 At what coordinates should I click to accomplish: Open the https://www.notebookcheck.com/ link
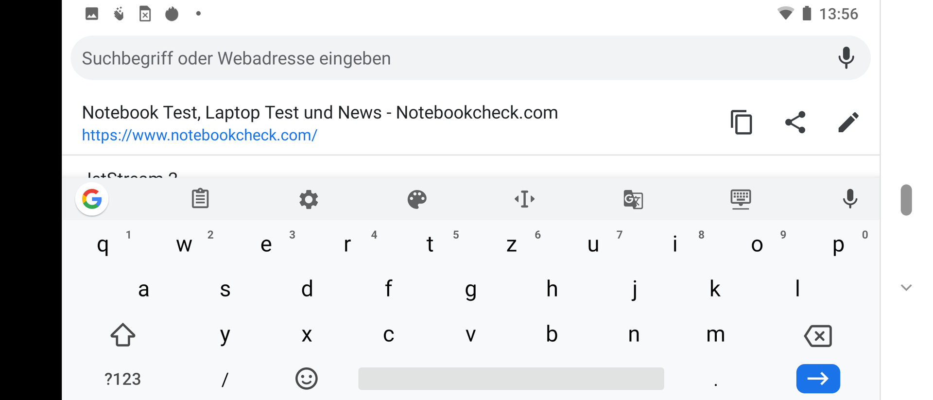point(199,135)
